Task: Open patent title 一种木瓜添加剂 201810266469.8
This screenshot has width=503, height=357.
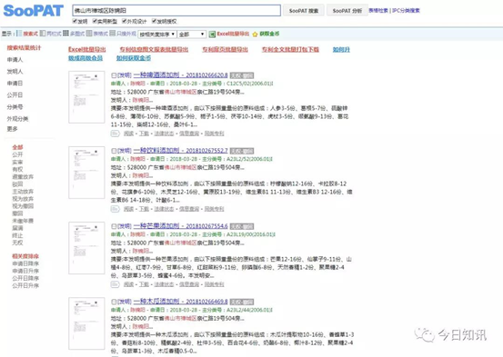Action: 181,302
